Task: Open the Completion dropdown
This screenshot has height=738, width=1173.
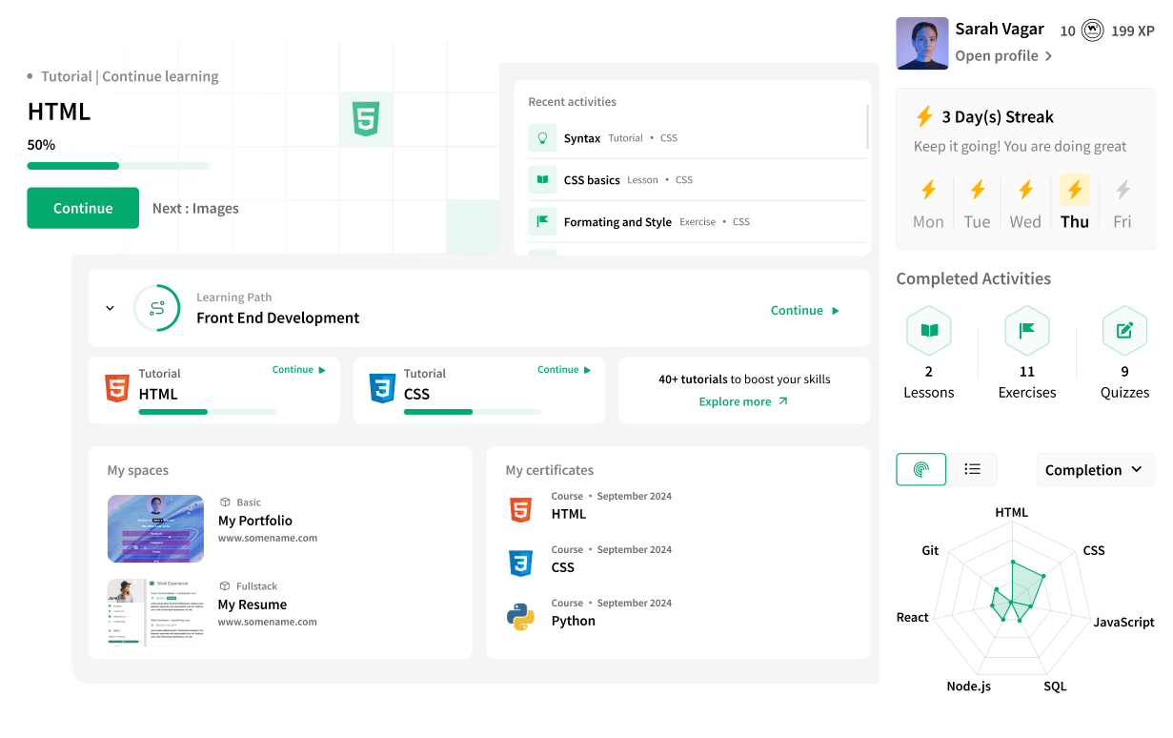Action: [1095, 469]
